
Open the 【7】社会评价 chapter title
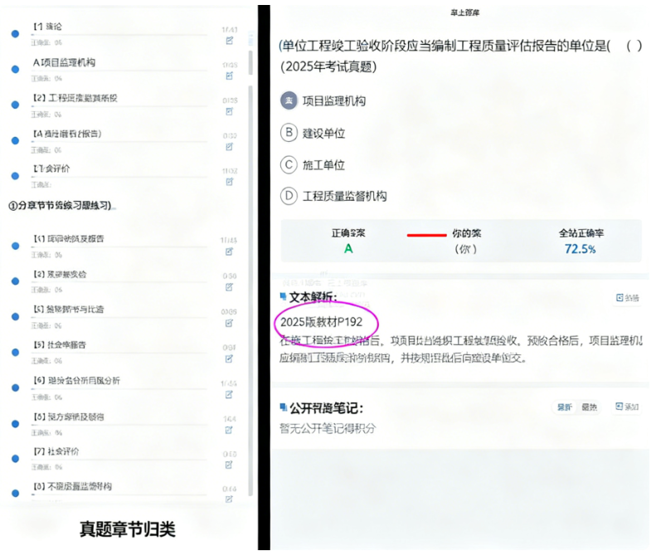click(x=56, y=451)
